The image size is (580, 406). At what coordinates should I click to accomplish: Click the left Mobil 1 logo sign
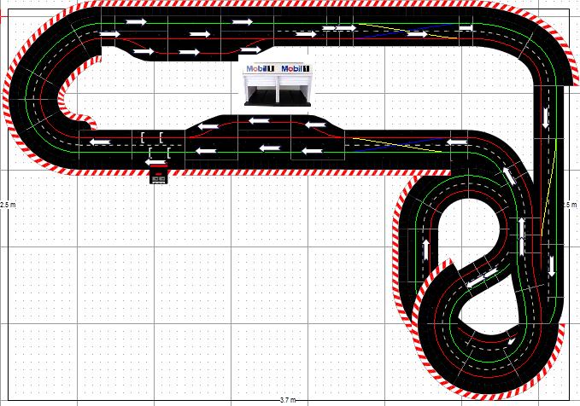click(259, 68)
